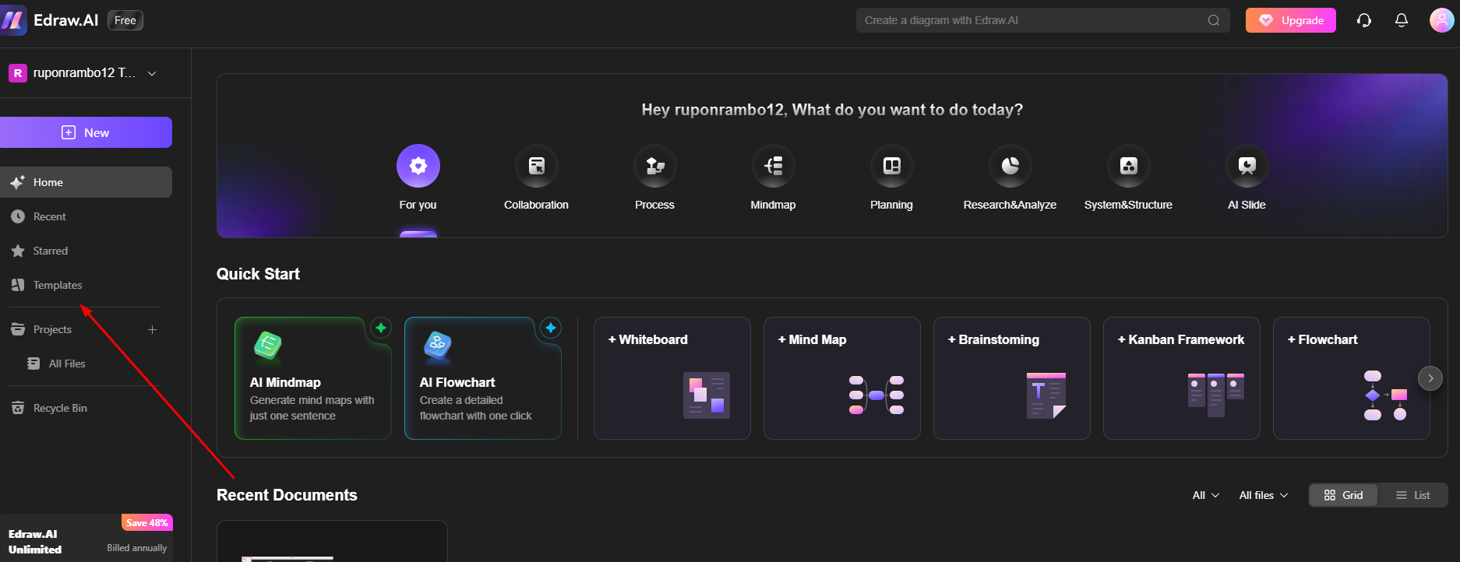This screenshot has height=562, width=1460.
Task: Create a new Whiteboard
Action: [x=672, y=378]
